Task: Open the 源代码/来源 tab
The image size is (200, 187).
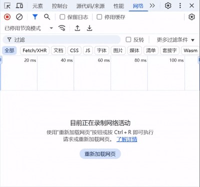Action: pyautogui.click(x=90, y=6)
